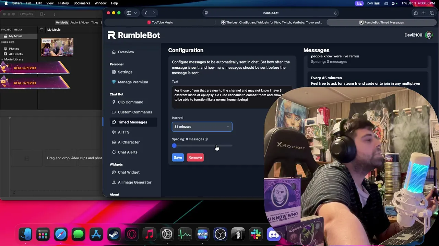Image resolution: width=439 pixels, height=246 pixels.
Task: Open the Interval 35 minutes dropdown
Action: [x=202, y=127]
